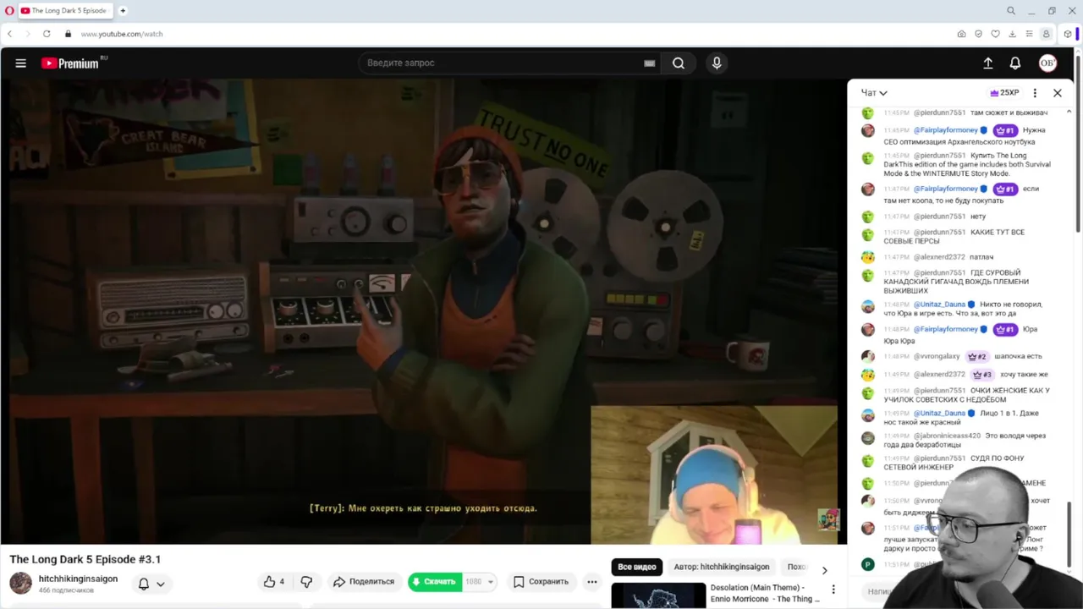The height and width of the screenshot is (609, 1083).
Task: Select the Автор: hitchhikinginsaigon chip
Action: point(722,567)
